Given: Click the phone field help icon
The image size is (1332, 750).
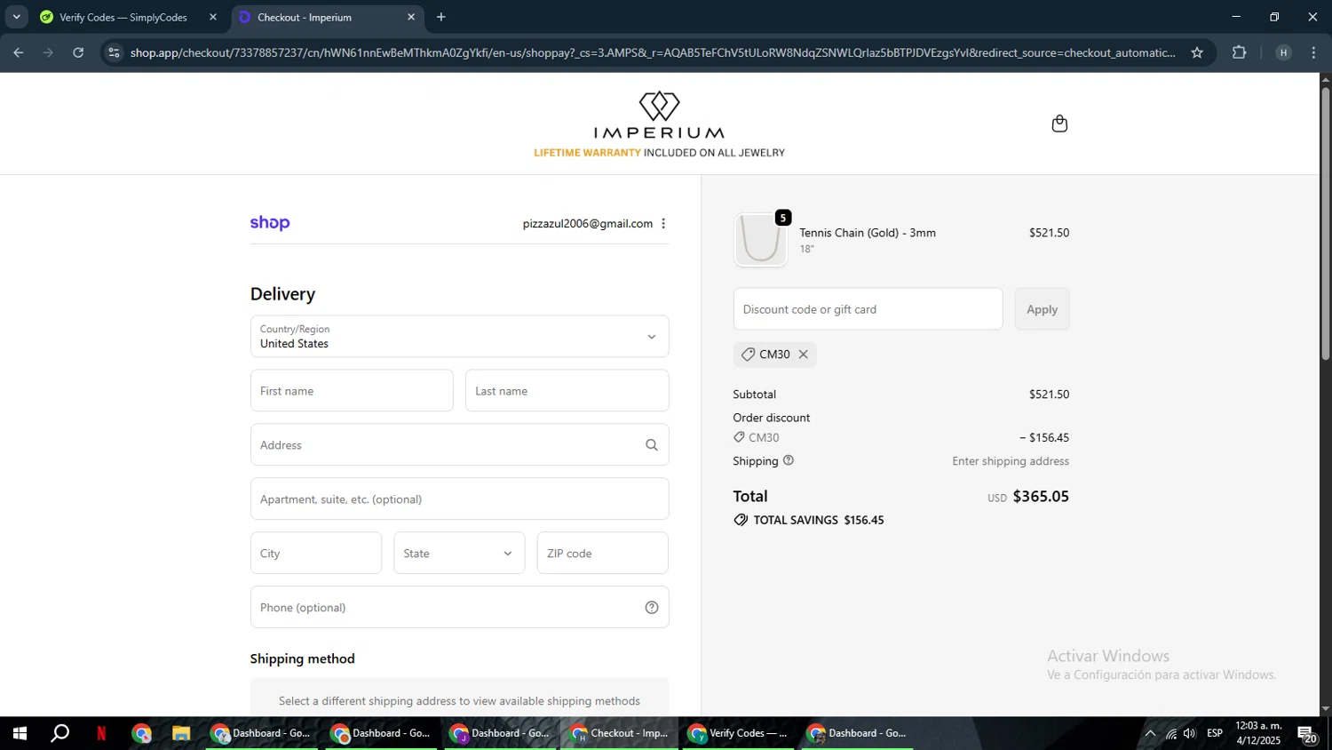Looking at the screenshot, I should (652, 608).
